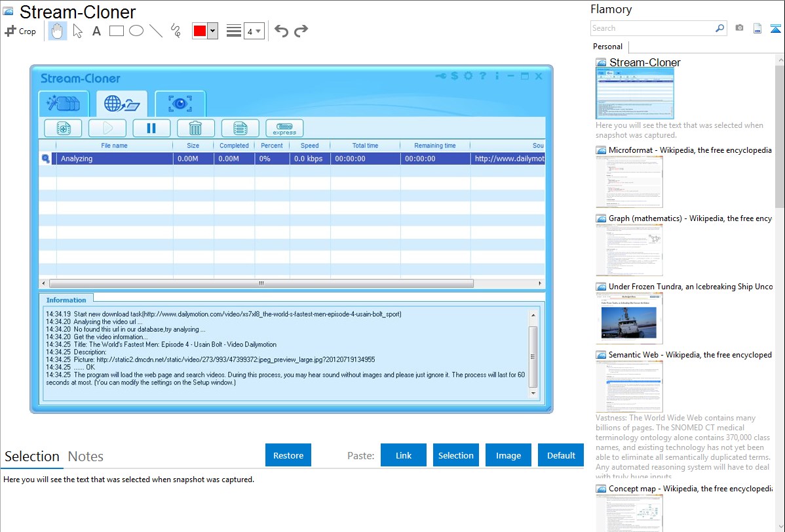The image size is (785, 532).
Task: Open Stream-Cloner magic wand convert tab
Action: pos(64,104)
